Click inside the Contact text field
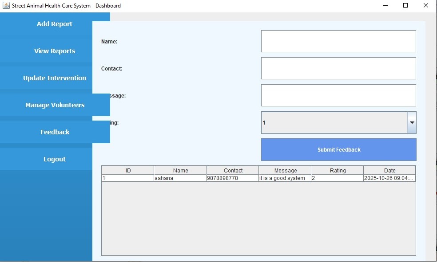The image size is (437, 262). (338, 68)
